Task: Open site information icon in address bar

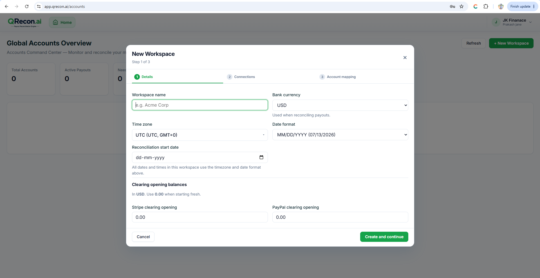Action: pos(39,6)
